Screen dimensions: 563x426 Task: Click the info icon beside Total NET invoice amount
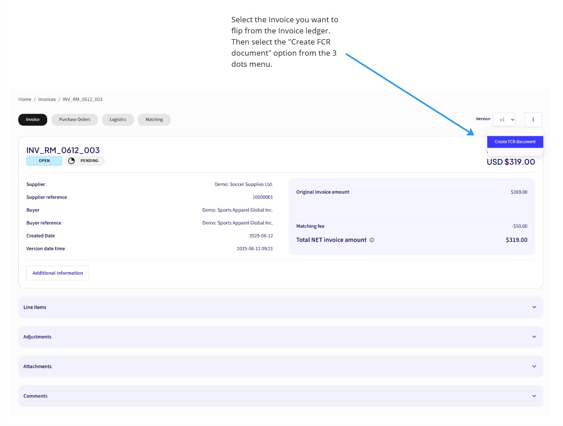[x=372, y=240]
